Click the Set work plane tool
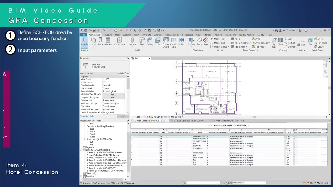 [310, 42]
